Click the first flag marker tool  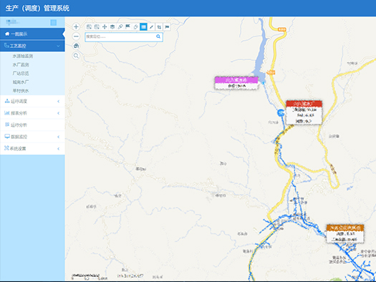[127, 26]
